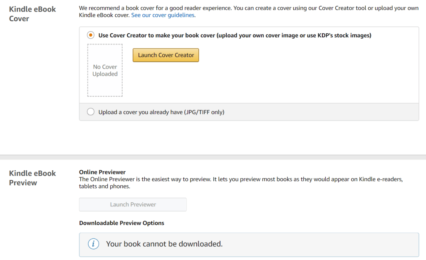Screen dimensions: 426x260
Task: Launch the Cover Creator tool
Action: coord(166,55)
